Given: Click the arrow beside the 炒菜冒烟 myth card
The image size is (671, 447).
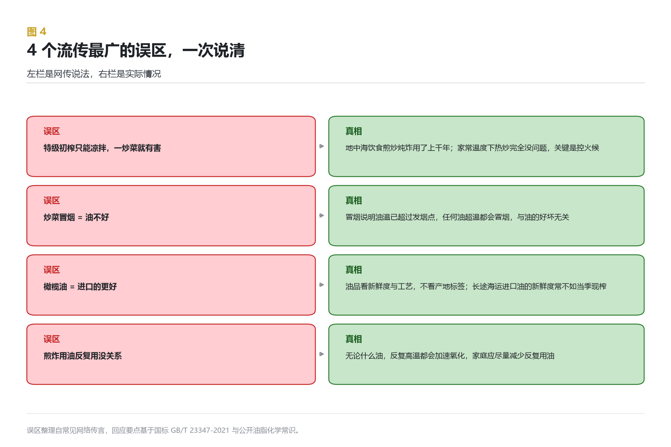Looking at the screenshot, I should click(x=322, y=216).
